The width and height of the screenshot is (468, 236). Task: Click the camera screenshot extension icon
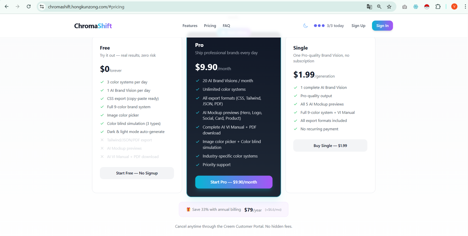pyautogui.click(x=405, y=7)
